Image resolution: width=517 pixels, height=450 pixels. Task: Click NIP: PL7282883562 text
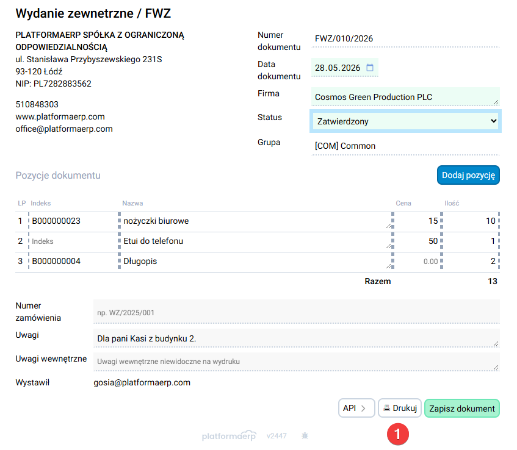pyautogui.click(x=54, y=84)
